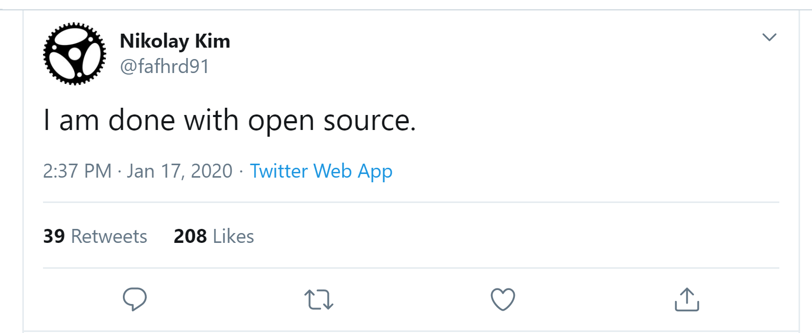The width and height of the screenshot is (812, 333).
Task: Click the @fafhrd91 handle
Action: [164, 66]
